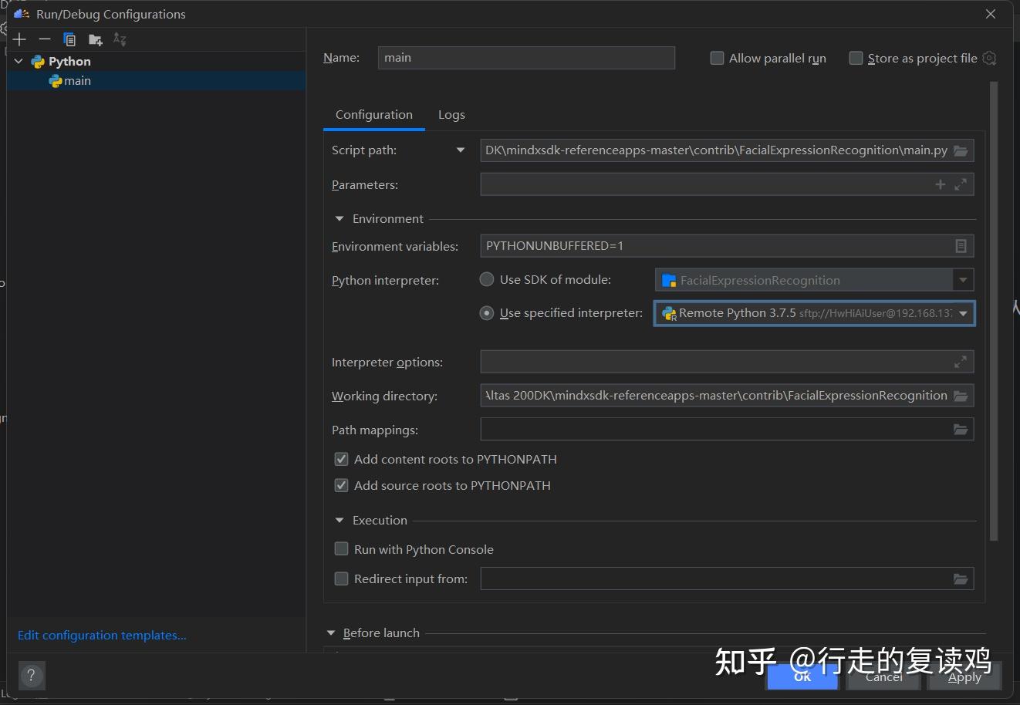Switch to the Logs tab
This screenshot has width=1020, height=705.
tap(451, 114)
